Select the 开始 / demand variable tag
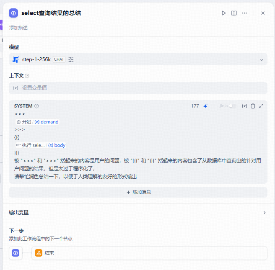 (37, 122)
